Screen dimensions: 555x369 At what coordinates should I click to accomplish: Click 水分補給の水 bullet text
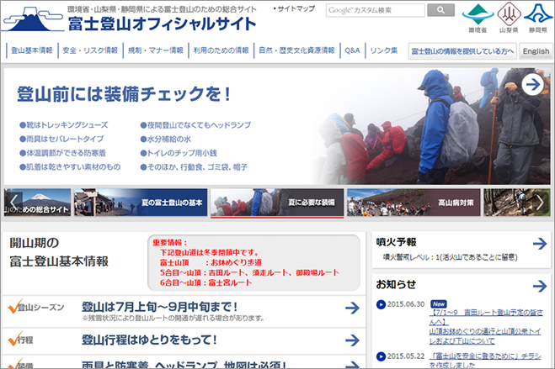(x=166, y=140)
